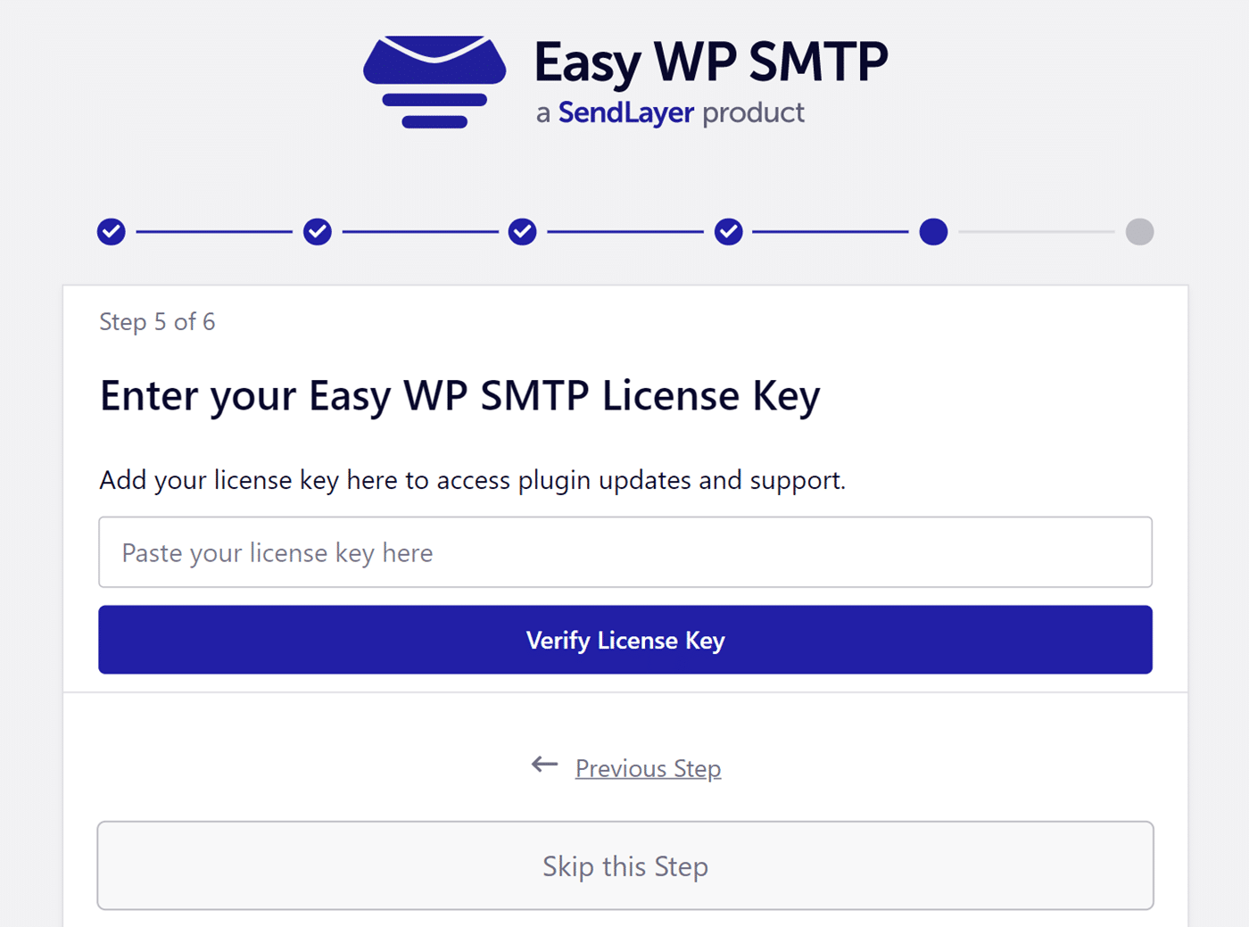This screenshot has height=927, width=1249.
Task: Follow the Previous Step link
Action: coord(648,768)
